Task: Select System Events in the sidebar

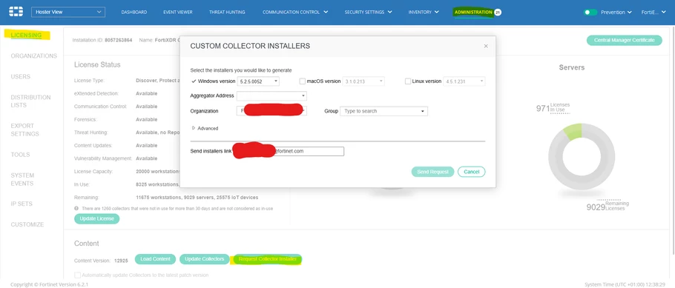Action: (22, 179)
